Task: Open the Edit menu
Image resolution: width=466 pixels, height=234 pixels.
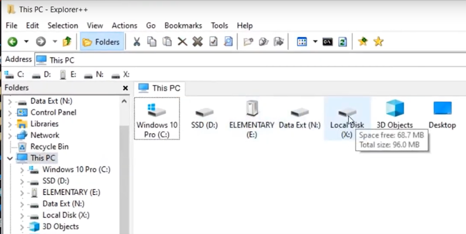Action: point(32,26)
